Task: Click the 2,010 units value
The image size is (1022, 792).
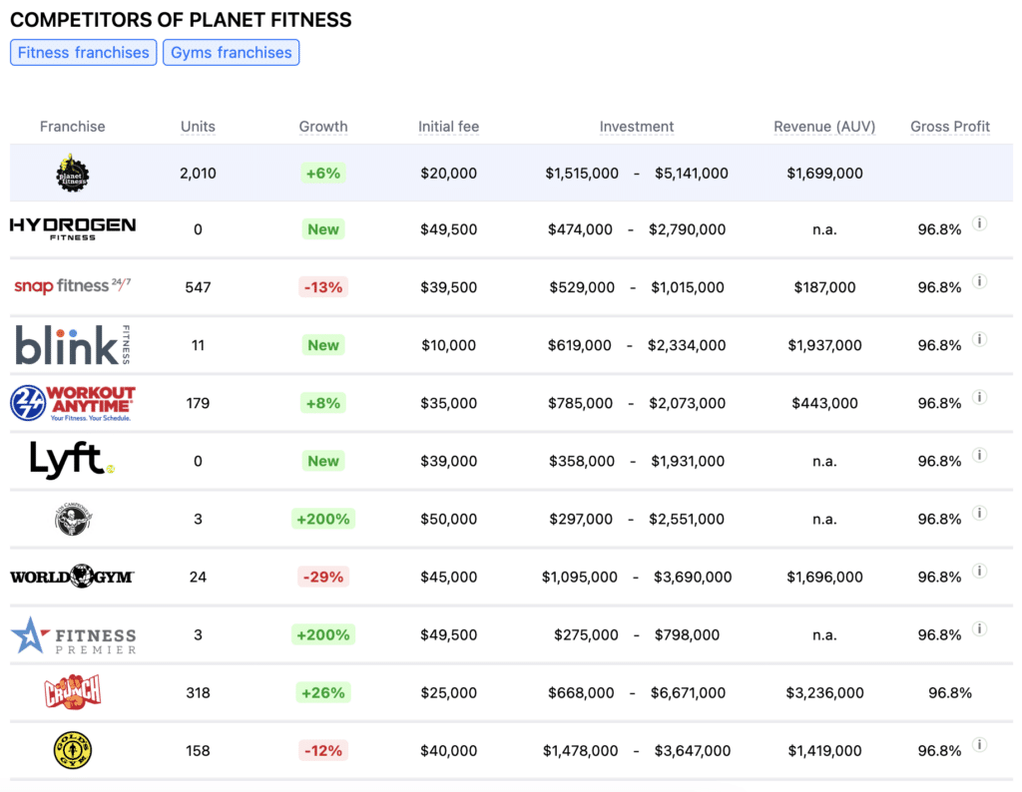Action: (198, 174)
